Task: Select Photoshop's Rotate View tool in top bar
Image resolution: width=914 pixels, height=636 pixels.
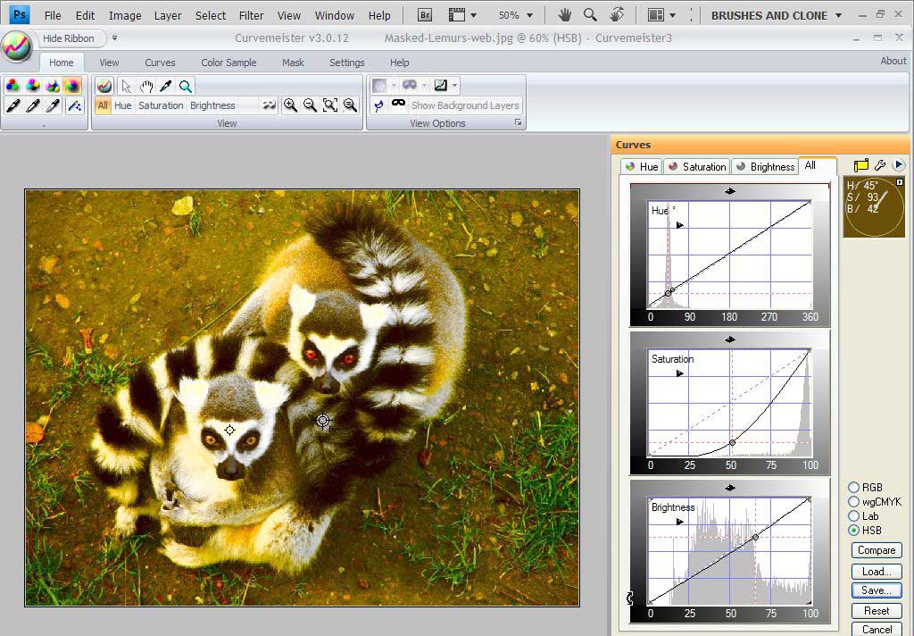Action: 617,14
